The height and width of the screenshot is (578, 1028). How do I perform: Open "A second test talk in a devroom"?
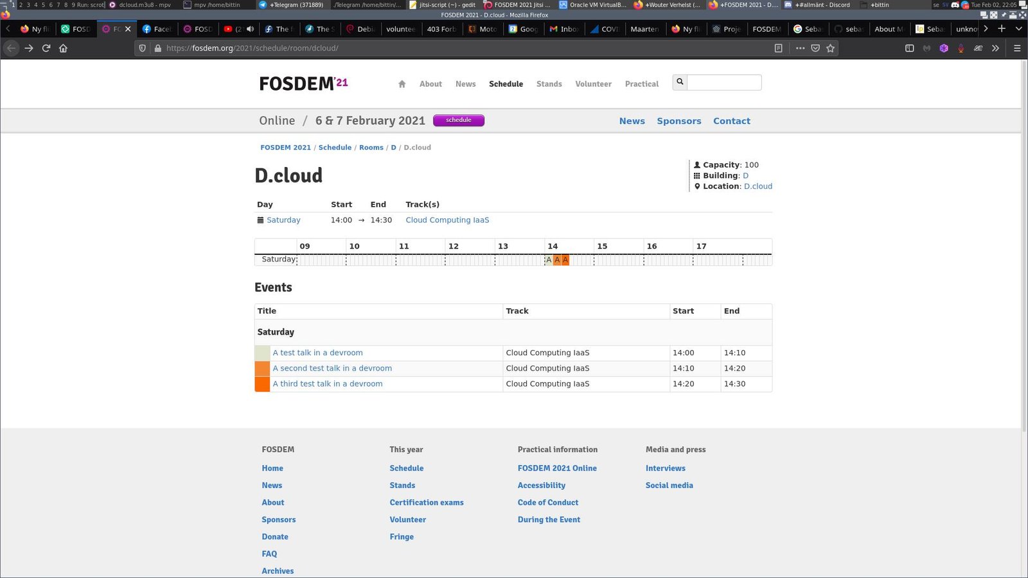click(332, 369)
